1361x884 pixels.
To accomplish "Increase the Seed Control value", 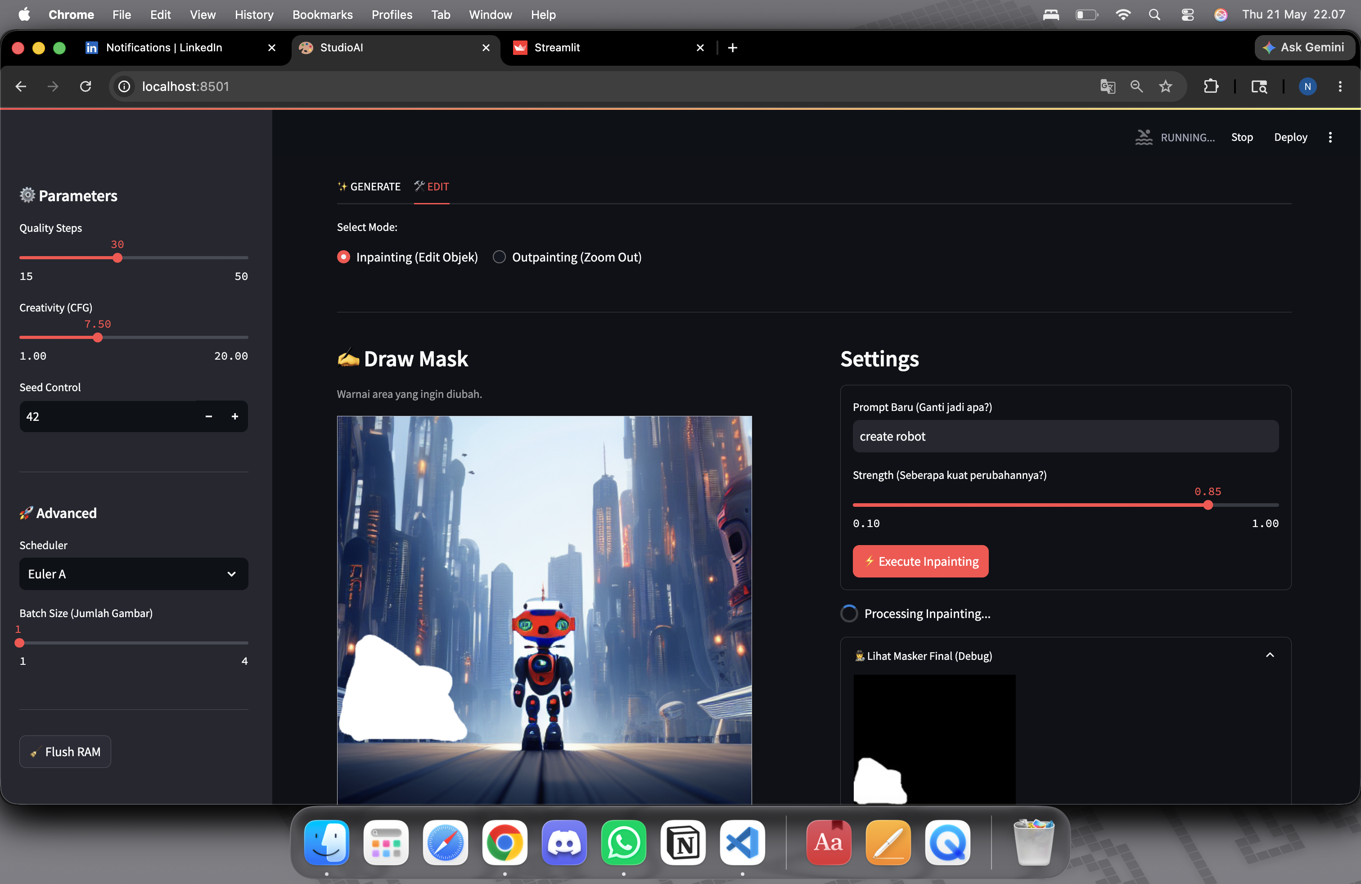I will (234, 416).
